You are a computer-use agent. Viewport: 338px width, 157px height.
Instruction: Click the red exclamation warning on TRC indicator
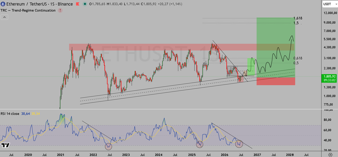click(60, 10)
